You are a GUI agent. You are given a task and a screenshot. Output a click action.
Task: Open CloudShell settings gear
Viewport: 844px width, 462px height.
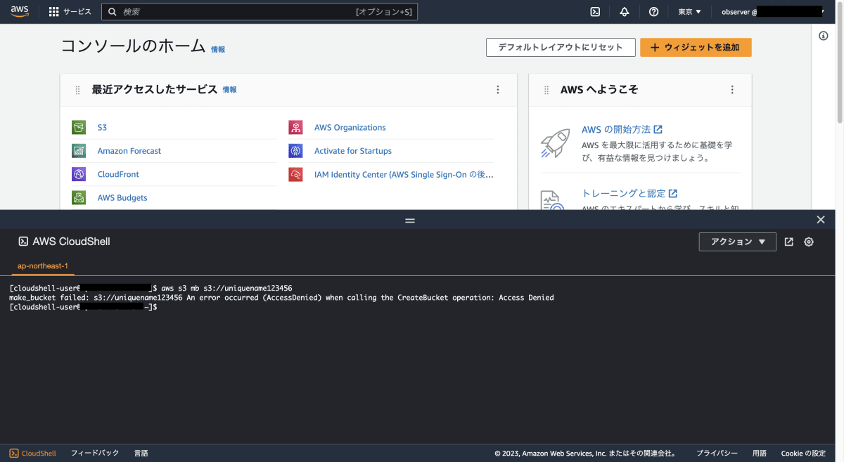coord(809,242)
